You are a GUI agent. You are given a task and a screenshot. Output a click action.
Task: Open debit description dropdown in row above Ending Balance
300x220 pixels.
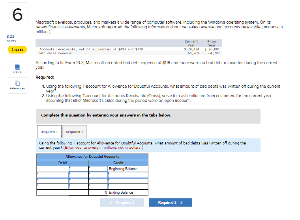(52, 187)
